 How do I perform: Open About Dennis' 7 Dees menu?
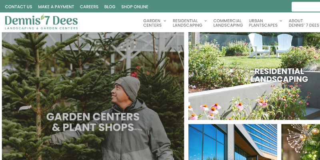tap(304, 23)
